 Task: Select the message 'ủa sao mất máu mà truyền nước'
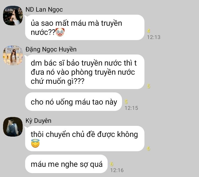point(85,27)
